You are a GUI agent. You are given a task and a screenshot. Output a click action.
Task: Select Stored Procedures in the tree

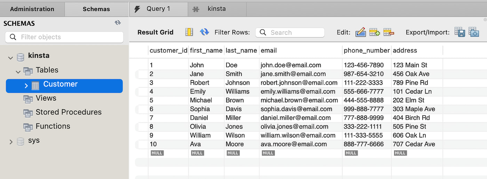click(x=69, y=112)
